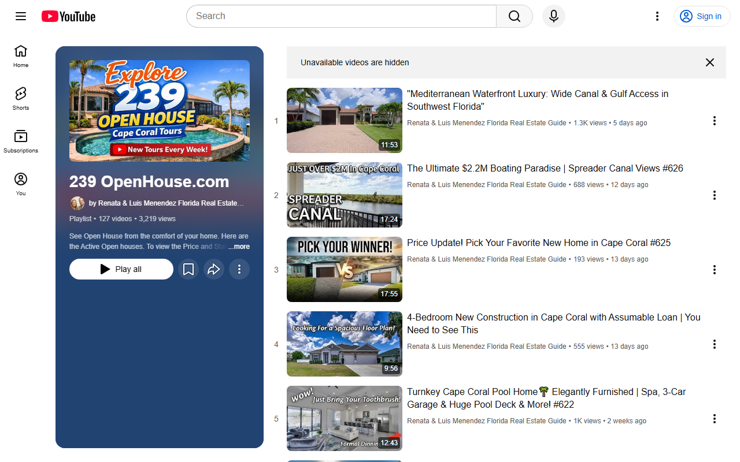Open the hamburger guide menu
This screenshot has height=462, width=740.
(x=21, y=16)
